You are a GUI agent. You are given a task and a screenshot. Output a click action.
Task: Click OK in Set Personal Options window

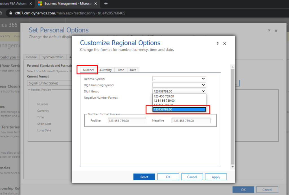coord(243,190)
